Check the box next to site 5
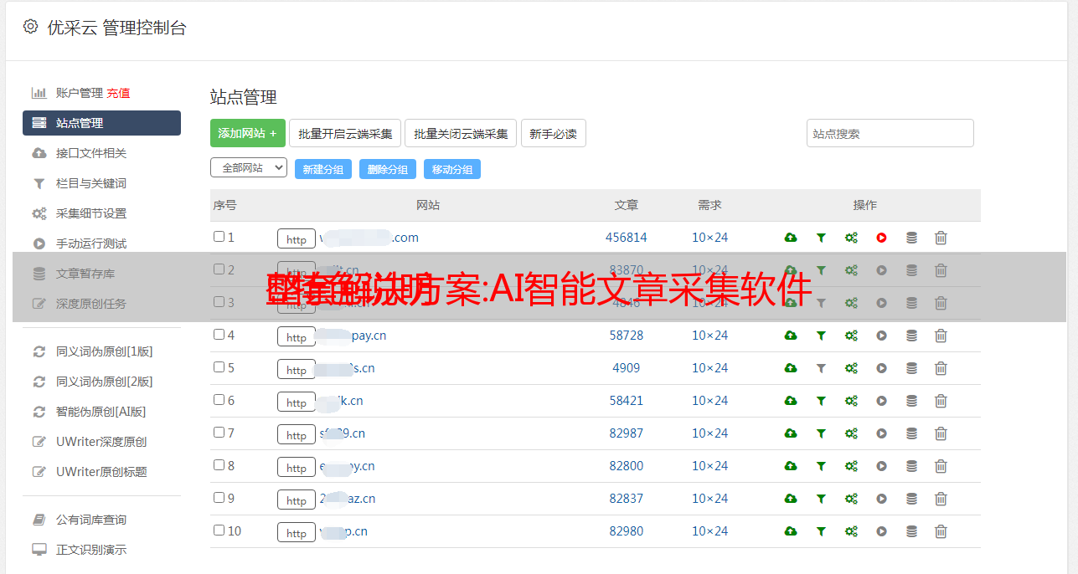 [x=219, y=367]
